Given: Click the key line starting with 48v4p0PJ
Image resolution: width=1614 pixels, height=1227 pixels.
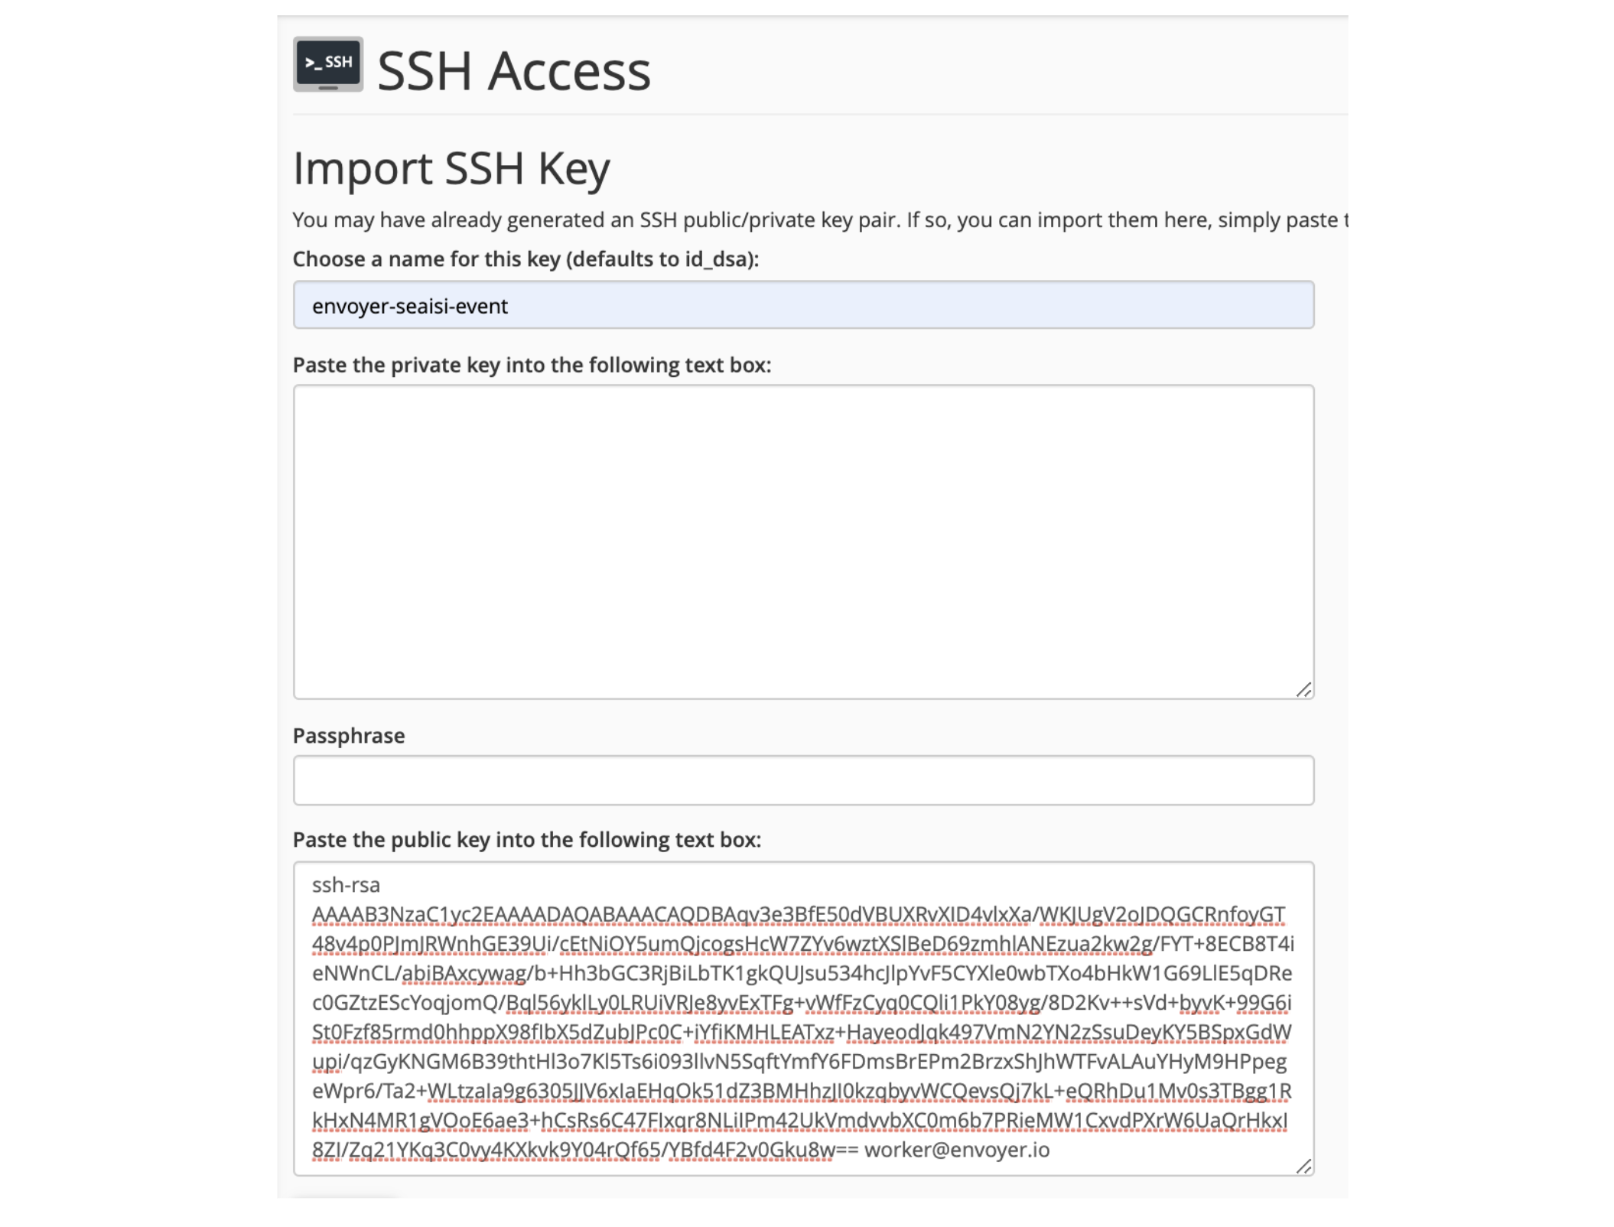Looking at the screenshot, I should point(802,944).
